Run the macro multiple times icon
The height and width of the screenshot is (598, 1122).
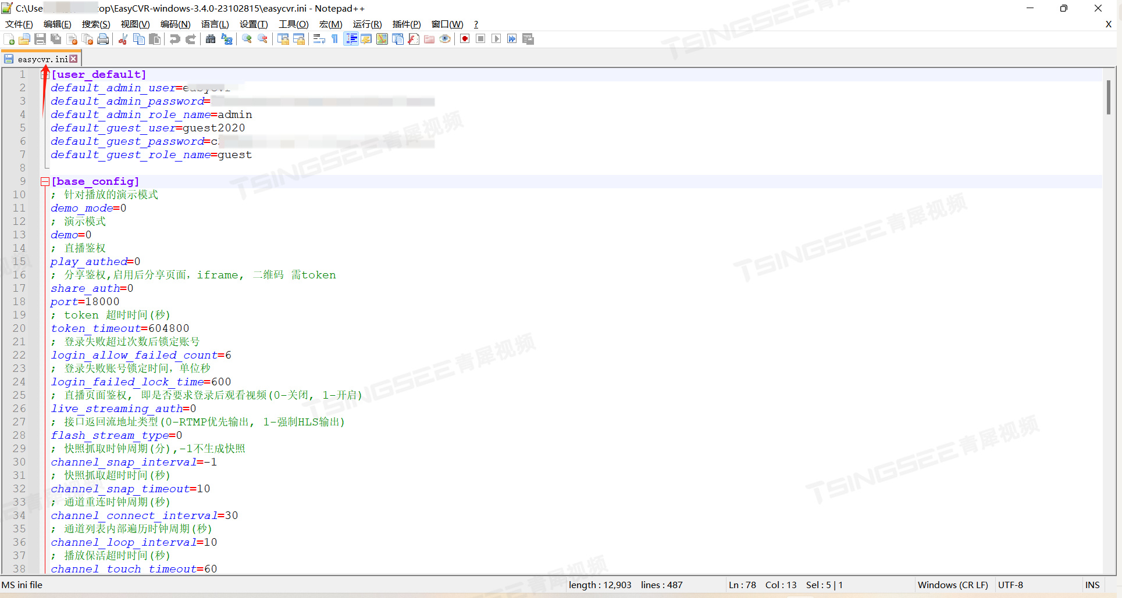[512, 39]
